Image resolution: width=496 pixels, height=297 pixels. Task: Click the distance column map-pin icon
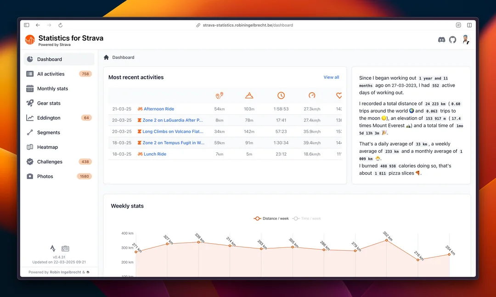coord(219,95)
